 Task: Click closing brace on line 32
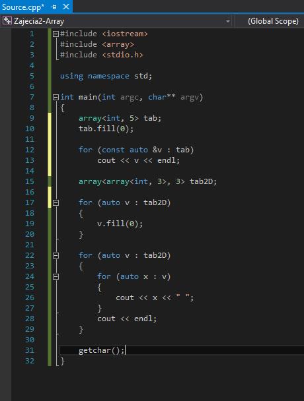[x=62, y=361]
